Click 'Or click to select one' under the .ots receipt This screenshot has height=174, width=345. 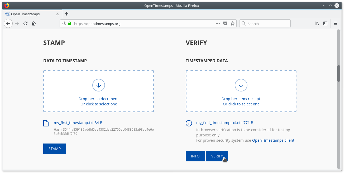[x=241, y=104]
